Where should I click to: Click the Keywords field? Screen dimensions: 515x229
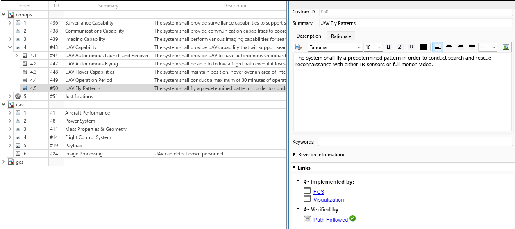pos(415,141)
